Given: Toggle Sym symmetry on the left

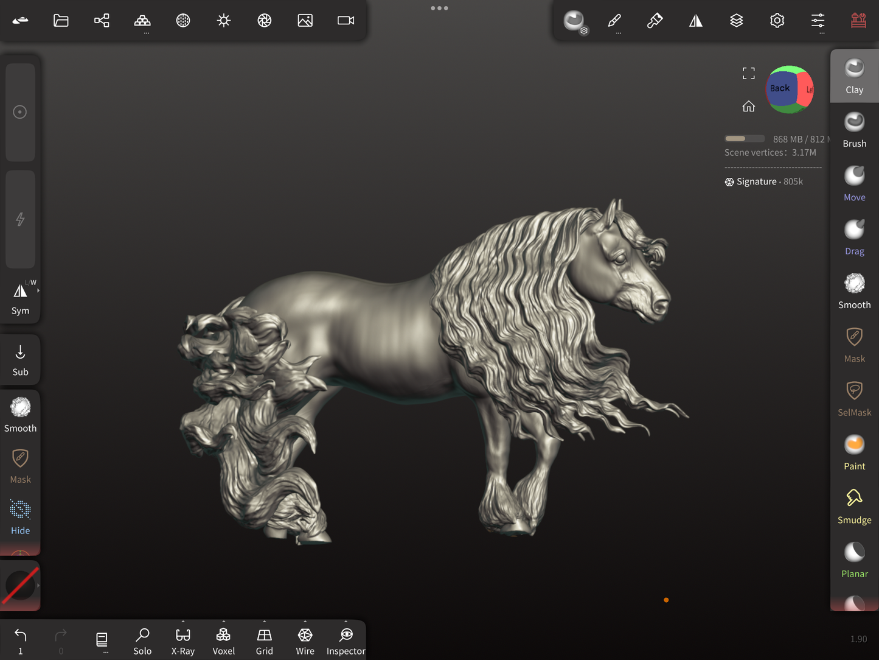Looking at the screenshot, I should pos(20,298).
